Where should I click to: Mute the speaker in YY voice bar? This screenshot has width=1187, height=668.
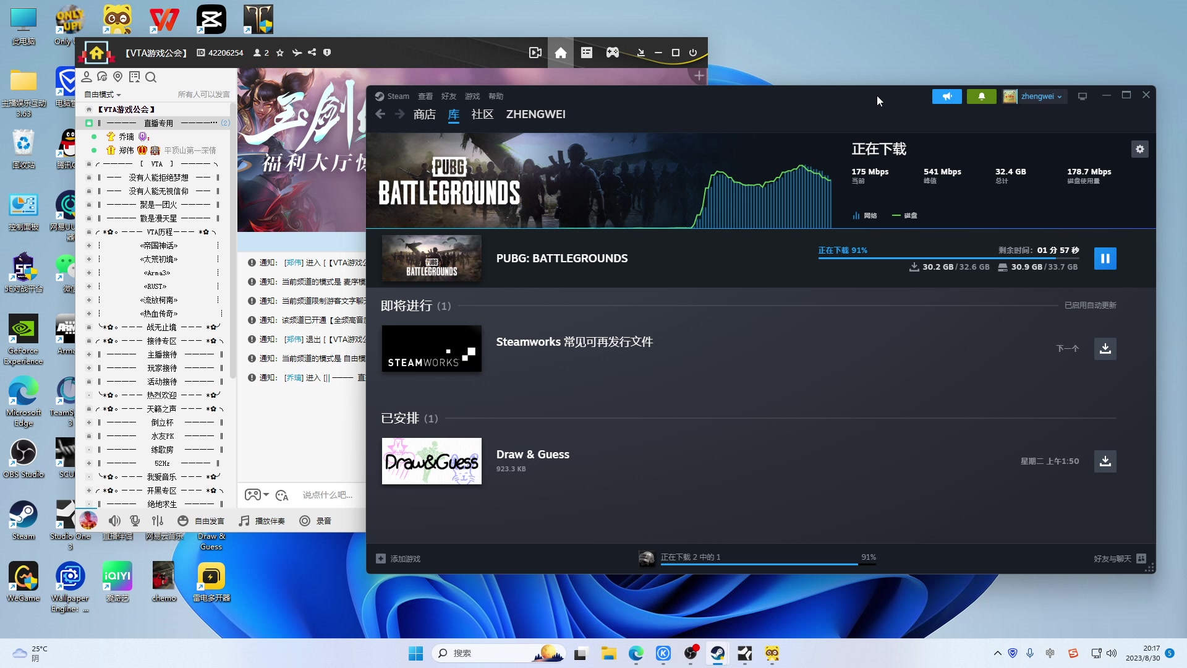114,521
